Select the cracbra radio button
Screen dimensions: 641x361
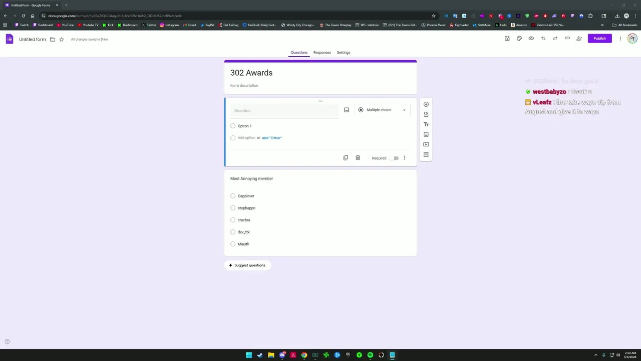233,220
